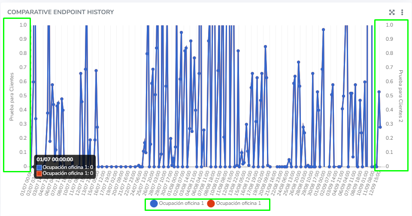The image size is (412, 216).
Task: Click the right axis title Prueba para Clientes 2
Action: [x=400, y=96]
